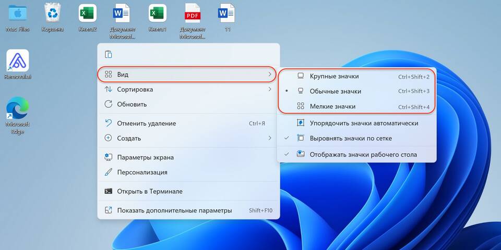Click the Корзина recycle bin icon
501x250 pixels.
(x=53, y=14)
